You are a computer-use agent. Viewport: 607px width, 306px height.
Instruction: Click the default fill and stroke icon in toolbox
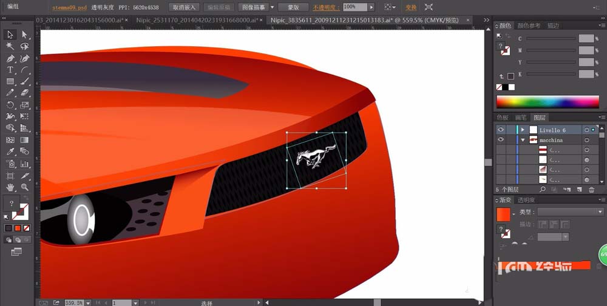point(6,218)
